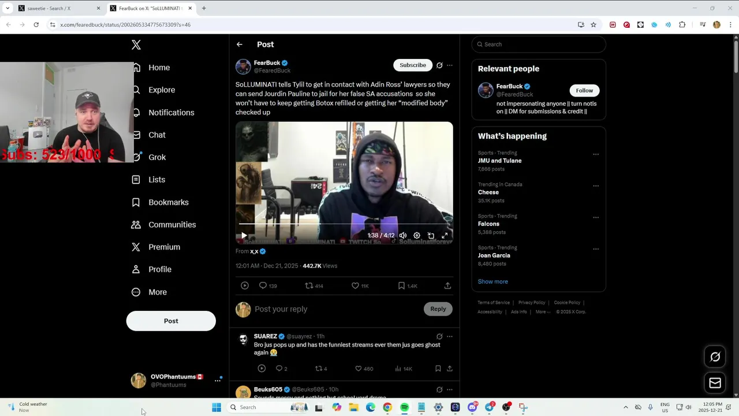The height and width of the screenshot is (416, 739).
Task: Open options for the JMU and Tulane trend
Action: tap(596, 154)
